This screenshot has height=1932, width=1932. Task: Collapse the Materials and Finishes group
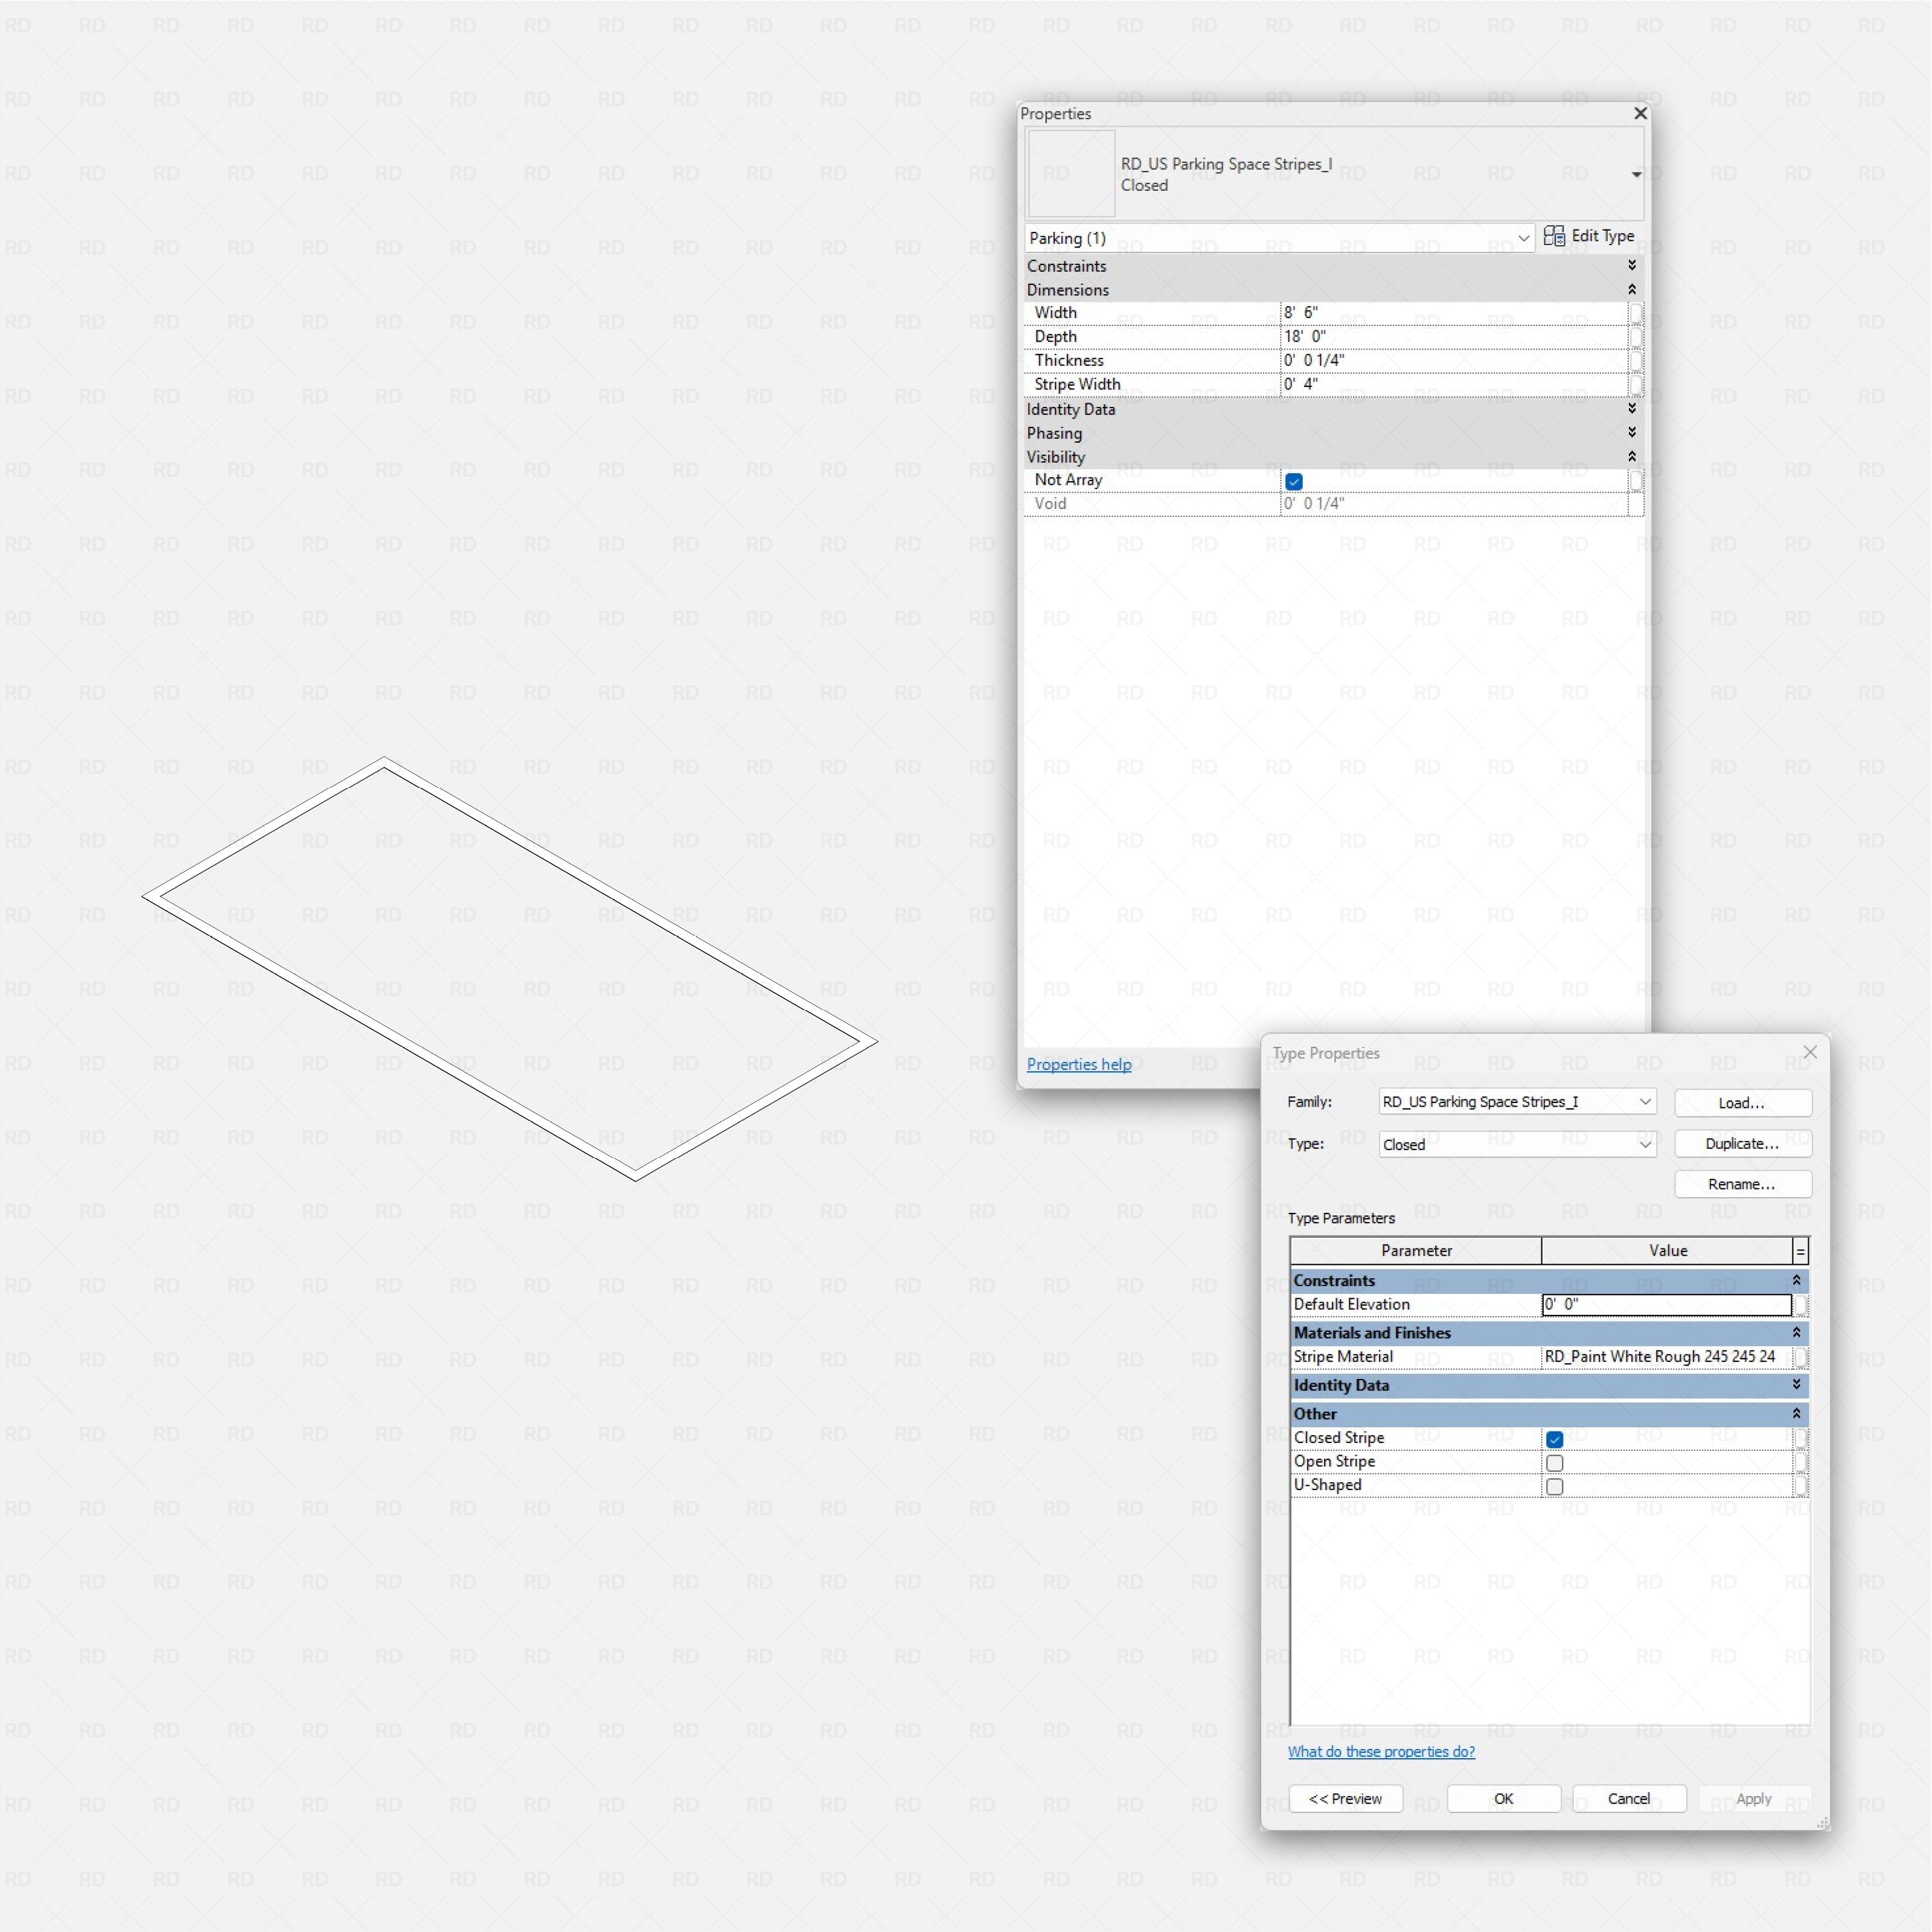pyautogui.click(x=1796, y=1332)
